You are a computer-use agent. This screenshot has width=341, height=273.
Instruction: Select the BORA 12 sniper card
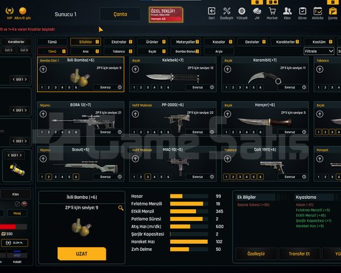click(x=81, y=119)
